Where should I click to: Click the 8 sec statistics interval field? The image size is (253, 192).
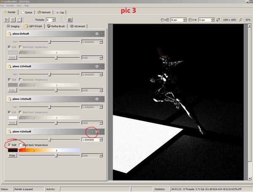click(178, 20)
